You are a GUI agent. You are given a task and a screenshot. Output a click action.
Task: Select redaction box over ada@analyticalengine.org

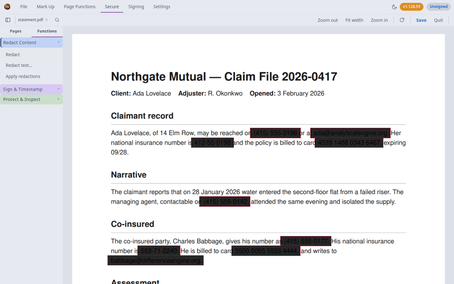point(350,133)
